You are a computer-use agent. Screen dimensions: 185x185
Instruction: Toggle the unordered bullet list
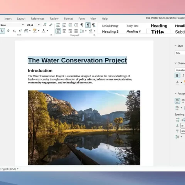pos(58,25)
